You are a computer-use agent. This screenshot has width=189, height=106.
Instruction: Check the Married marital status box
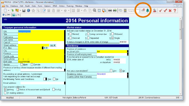pos(71,34)
